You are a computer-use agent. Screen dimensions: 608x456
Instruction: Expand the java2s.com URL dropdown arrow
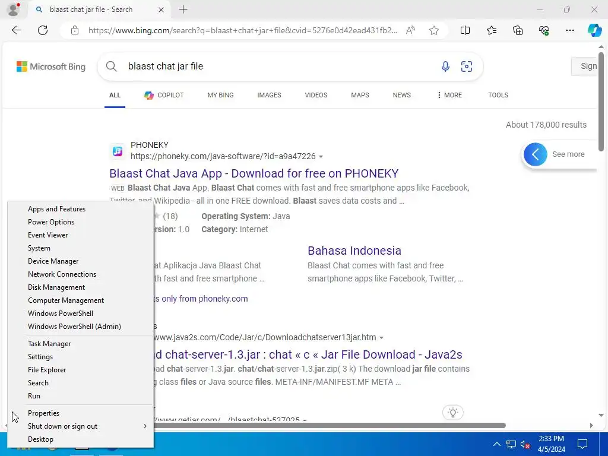pyautogui.click(x=381, y=338)
